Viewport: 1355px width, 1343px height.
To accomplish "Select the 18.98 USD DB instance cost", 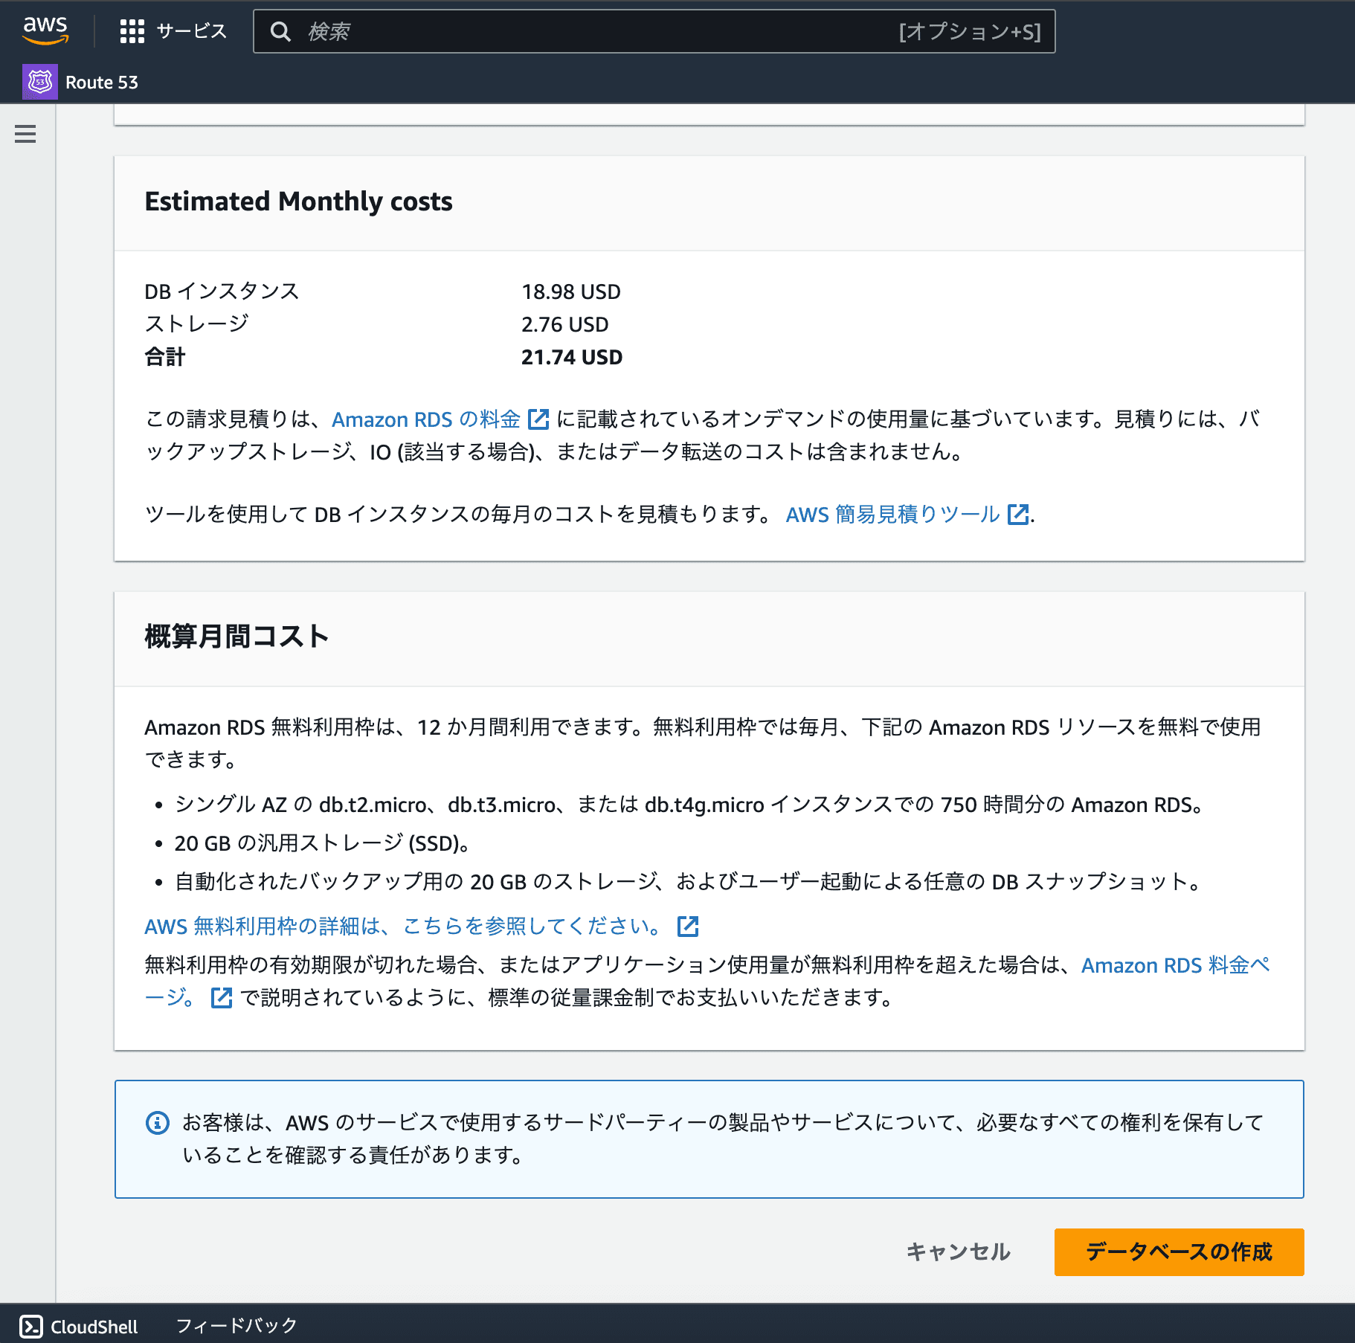I will (571, 292).
